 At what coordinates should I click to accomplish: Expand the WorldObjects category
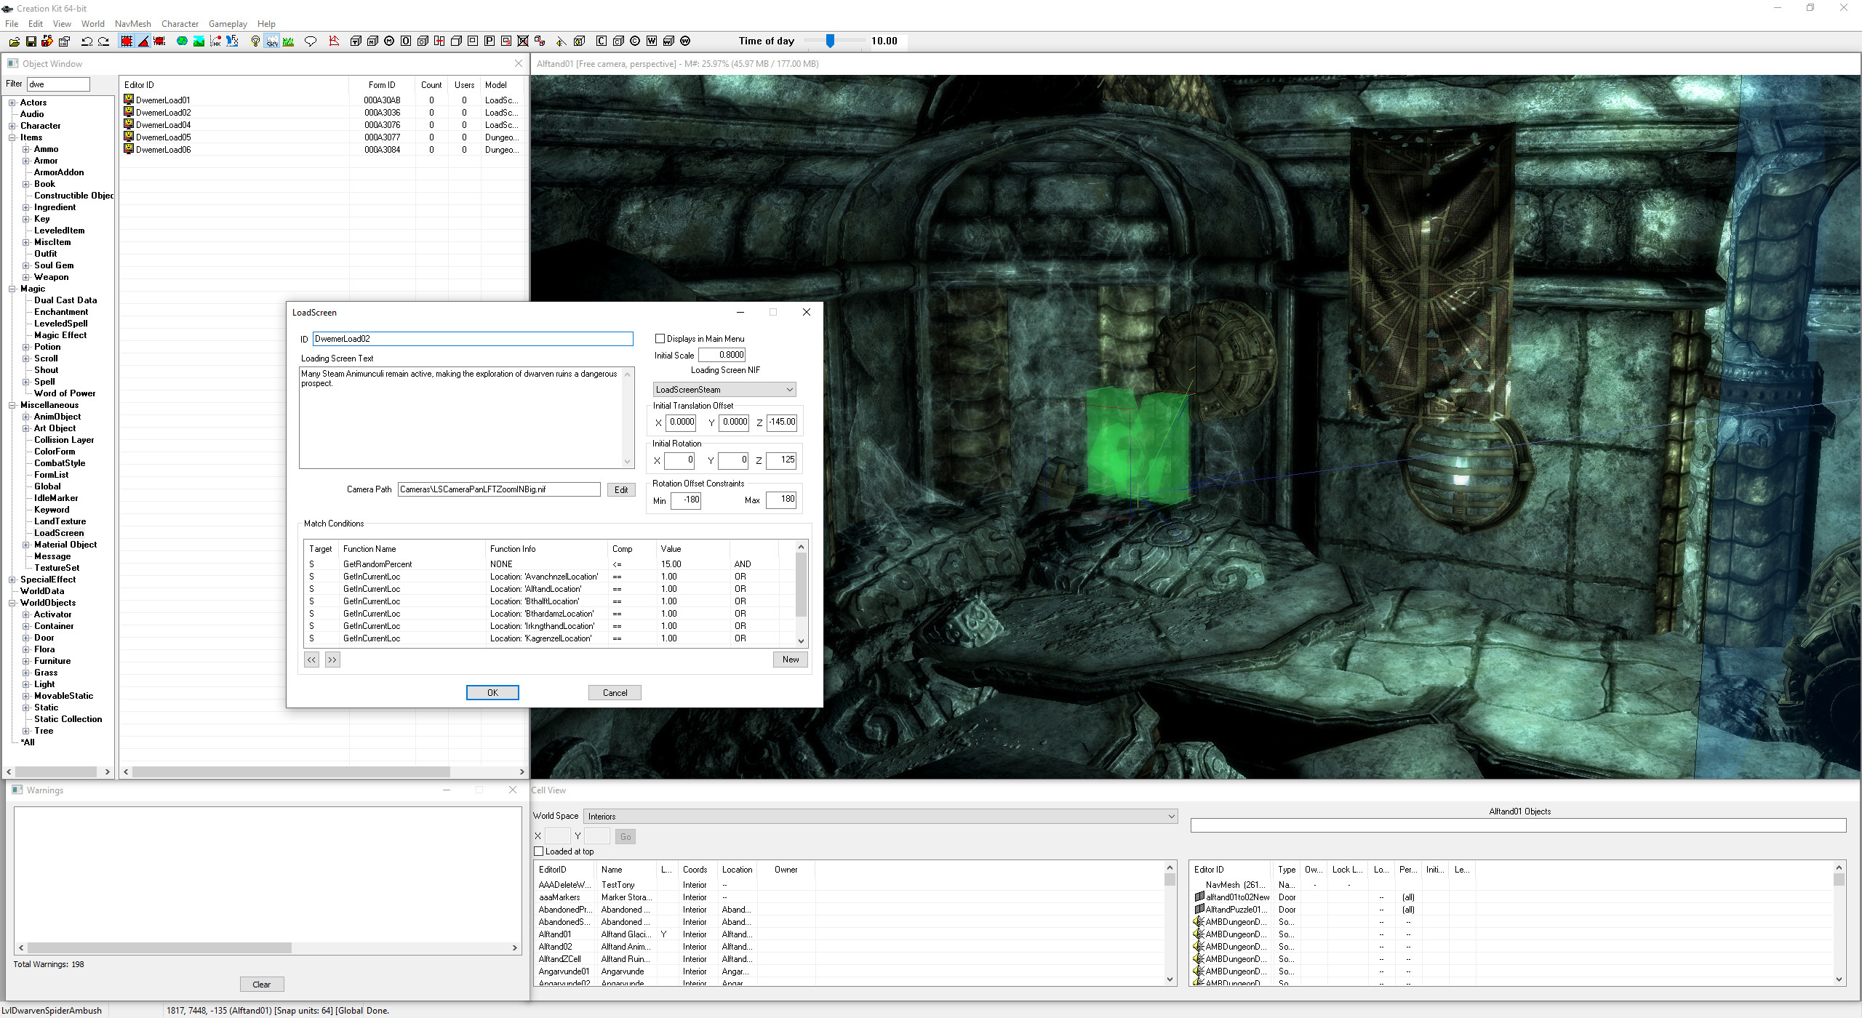[12, 603]
